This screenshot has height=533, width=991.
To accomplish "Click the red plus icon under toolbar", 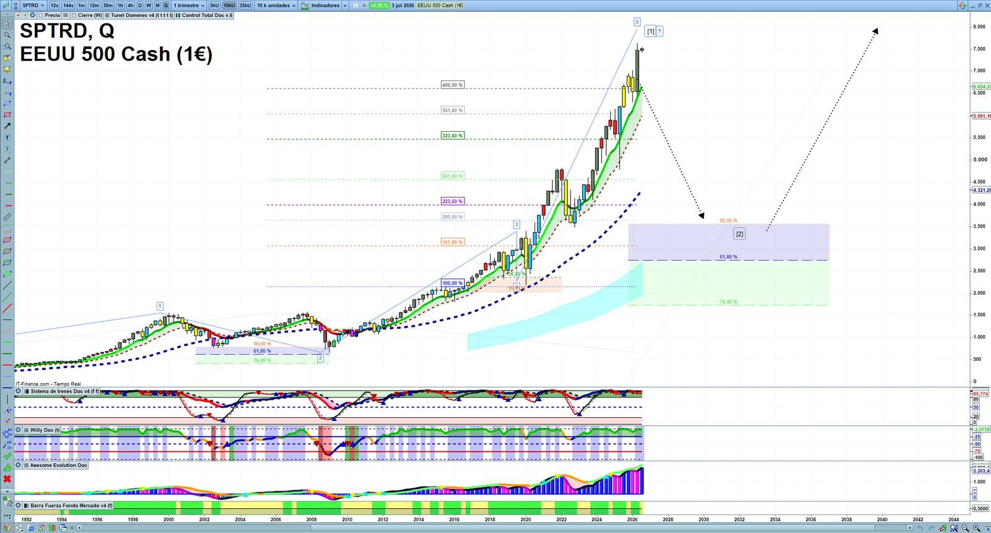I will pos(19,15).
